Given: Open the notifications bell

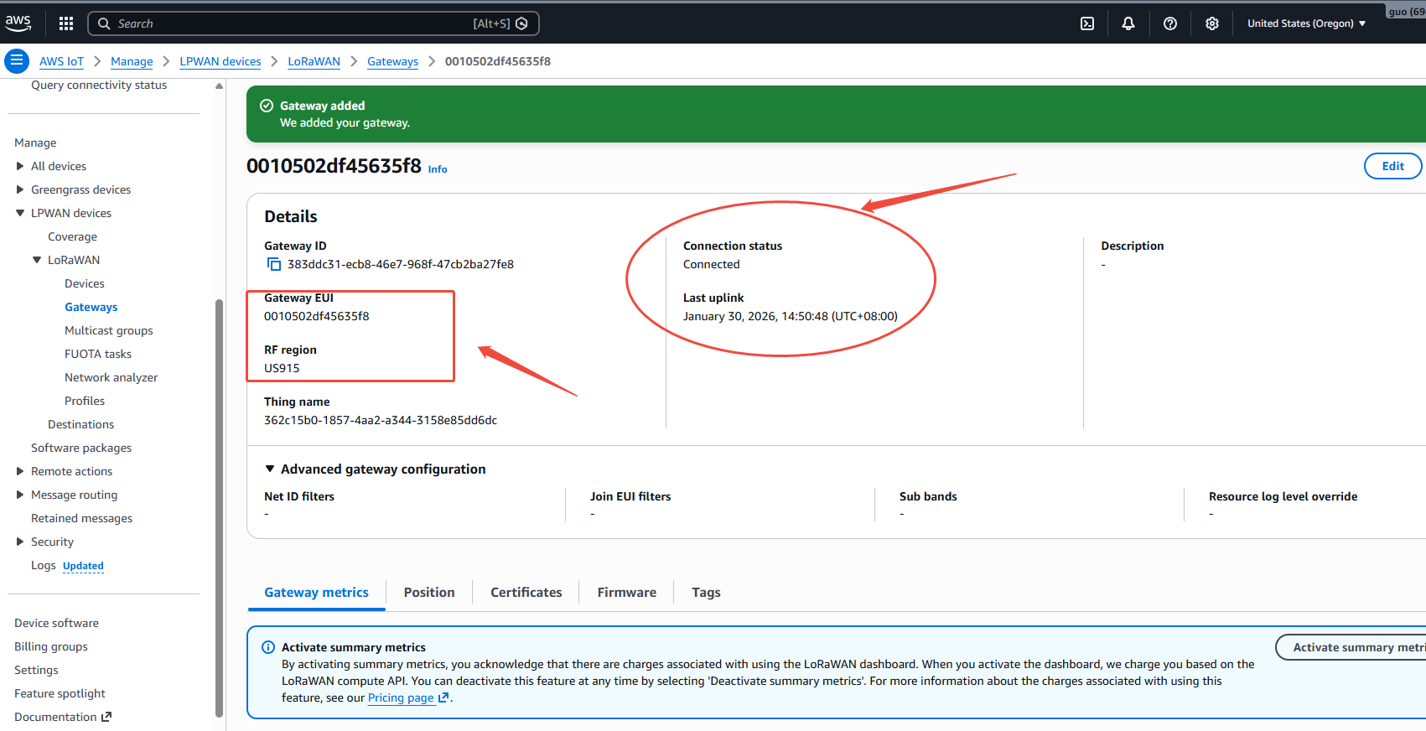Looking at the screenshot, I should click(1128, 23).
